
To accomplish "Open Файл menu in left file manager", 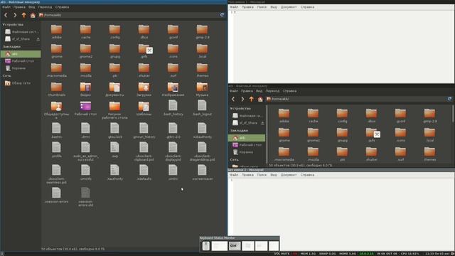I will pyautogui.click(x=6, y=7).
